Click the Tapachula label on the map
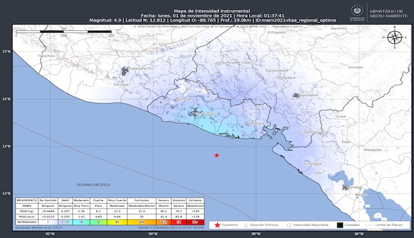The image size is (414, 238). (46, 56)
